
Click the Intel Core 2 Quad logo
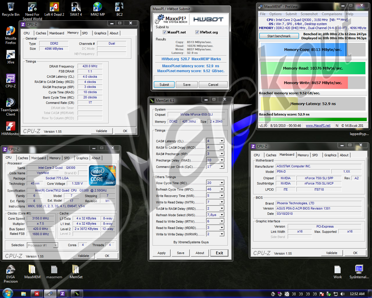coord(103,175)
